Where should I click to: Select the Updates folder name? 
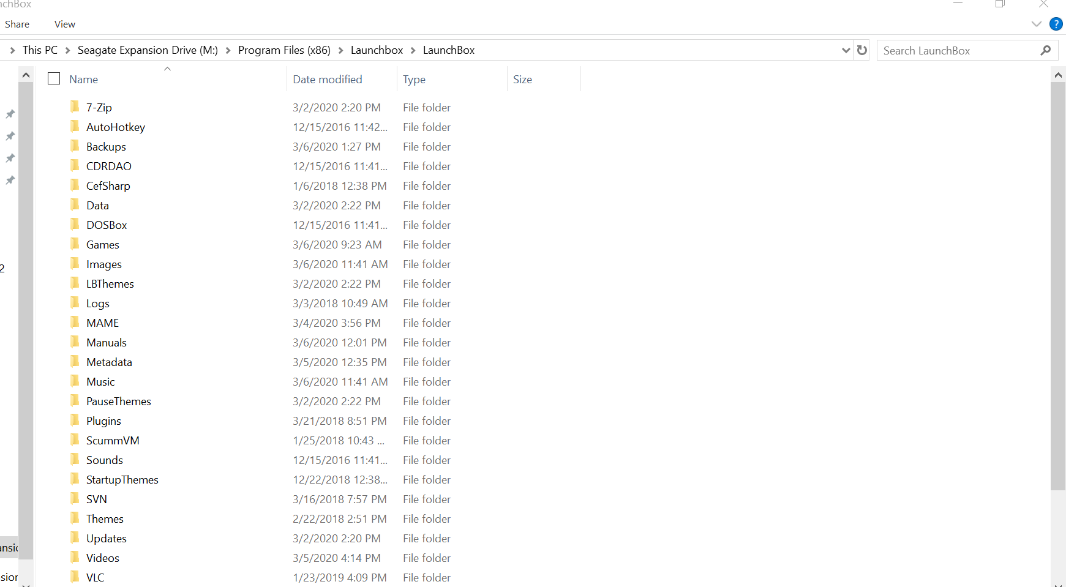click(x=107, y=538)
